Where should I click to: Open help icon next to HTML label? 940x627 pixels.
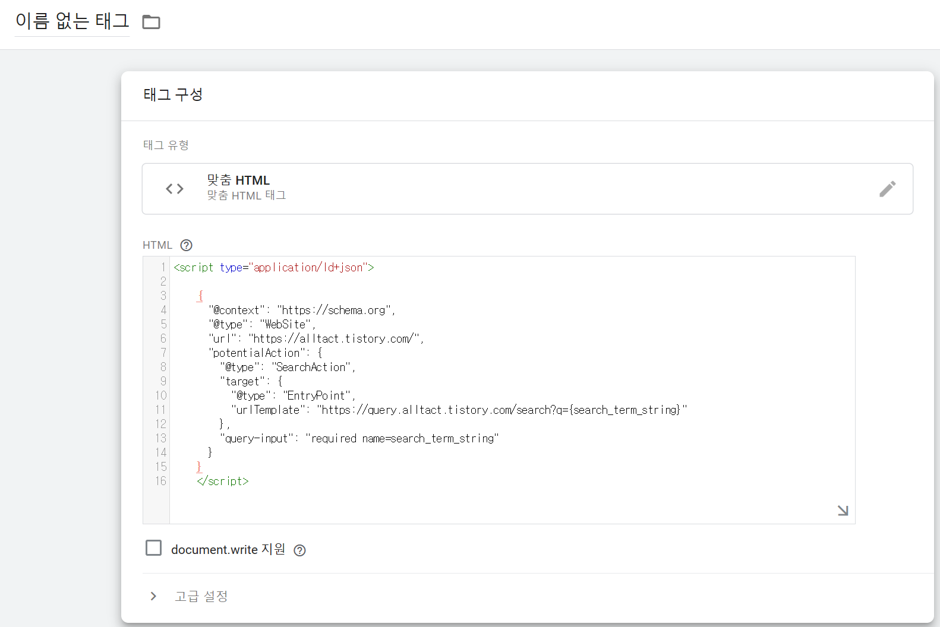[x=186, y=245]
